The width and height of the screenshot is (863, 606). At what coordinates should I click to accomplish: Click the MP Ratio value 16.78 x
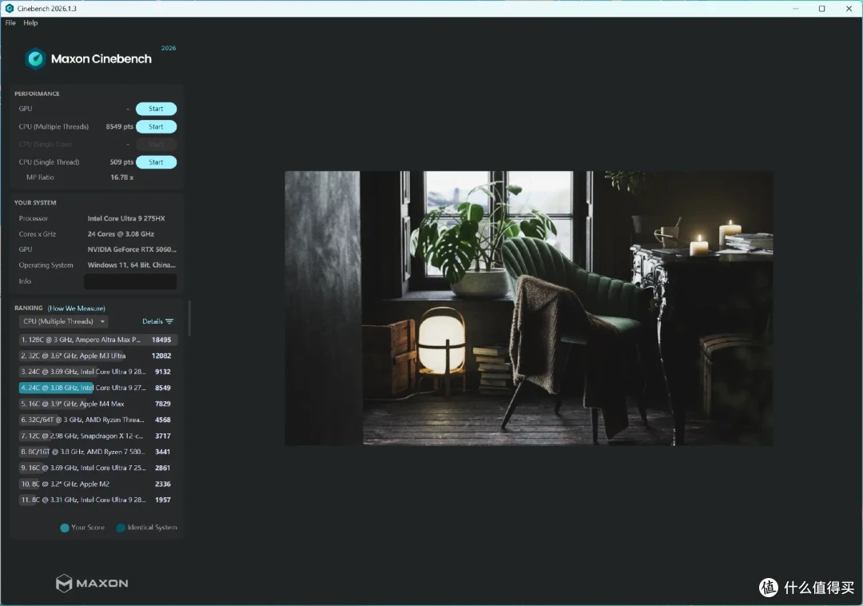[x=121, y=177]
